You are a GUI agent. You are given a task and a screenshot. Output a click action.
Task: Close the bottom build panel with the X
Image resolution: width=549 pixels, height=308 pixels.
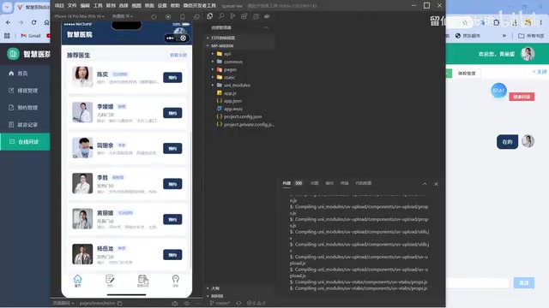[436, 184]
